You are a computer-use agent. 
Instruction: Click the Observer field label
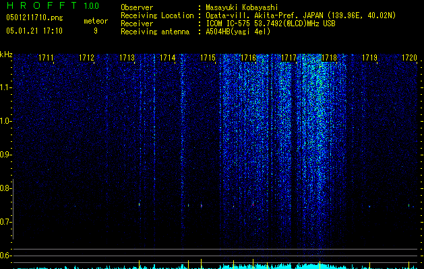pos(137,7)
